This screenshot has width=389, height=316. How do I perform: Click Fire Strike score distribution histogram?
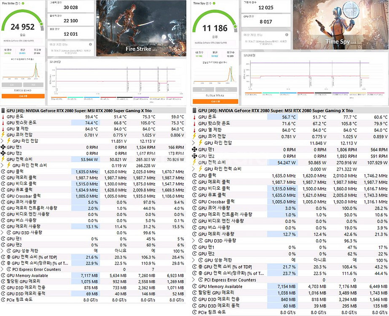pos(23,71)
